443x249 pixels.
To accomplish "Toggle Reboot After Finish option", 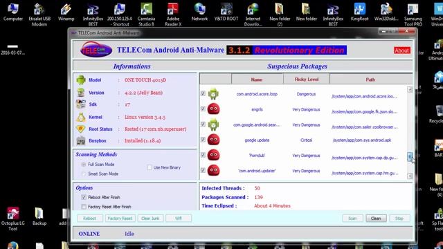I will (84, 197).
